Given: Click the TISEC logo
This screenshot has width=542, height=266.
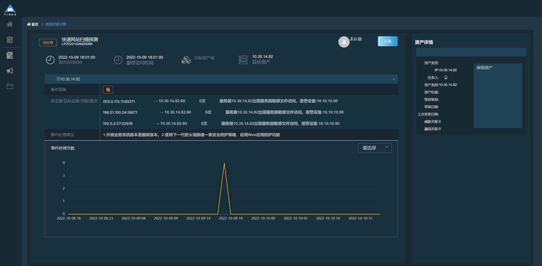Looking at the screenshot, I should (x=10, y=10).
